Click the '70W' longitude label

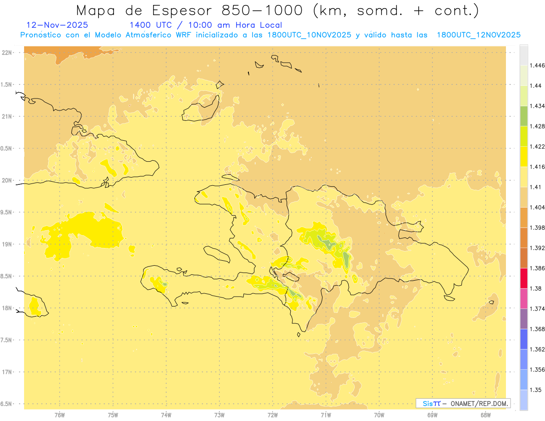point(379,415)
